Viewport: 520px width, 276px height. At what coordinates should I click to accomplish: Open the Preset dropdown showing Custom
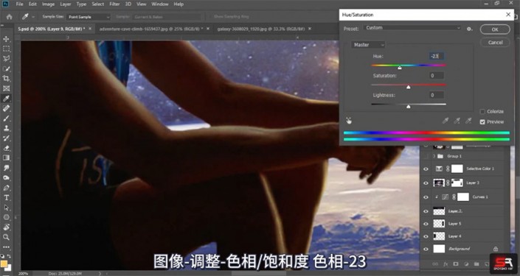(412, 28)
